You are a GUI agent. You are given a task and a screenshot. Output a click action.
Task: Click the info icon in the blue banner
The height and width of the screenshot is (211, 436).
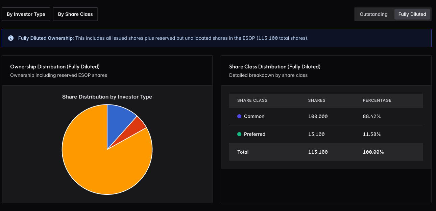(11, 38)
